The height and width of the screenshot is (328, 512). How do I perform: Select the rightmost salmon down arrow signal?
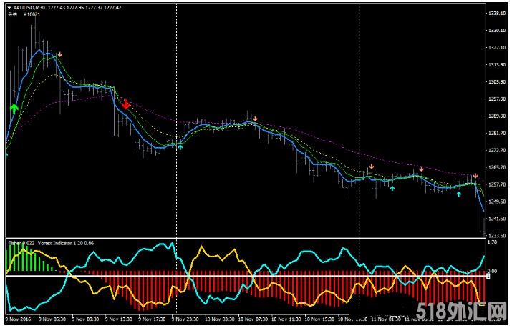coord(475,176)
